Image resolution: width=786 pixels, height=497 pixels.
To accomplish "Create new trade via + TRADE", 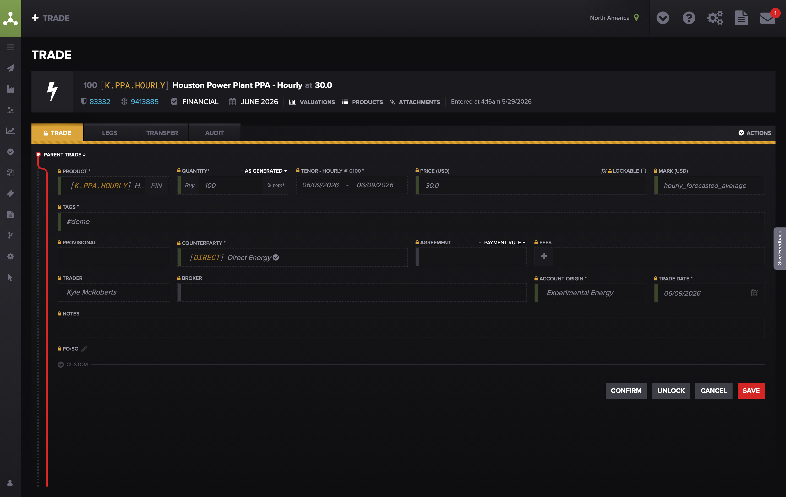I will point(51,18).
